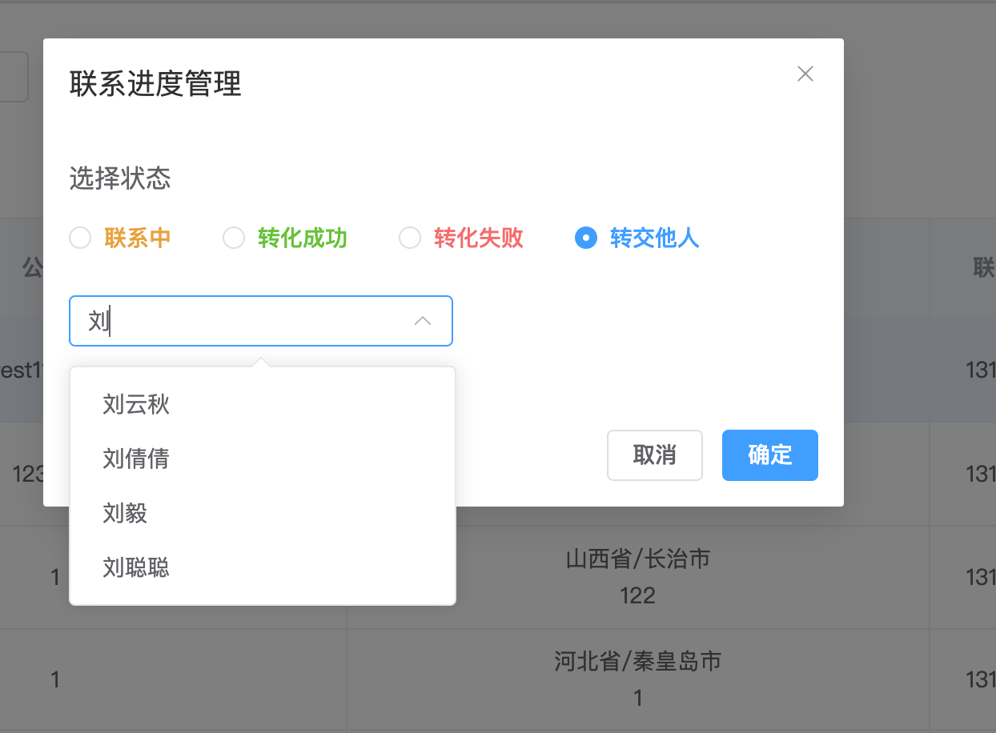Viewport: 996px width, 733px height.
Task: Click the 联系进度管理 dialog title
Action: (155, 84)
